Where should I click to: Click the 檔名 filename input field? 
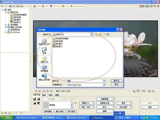click(85, 81)
